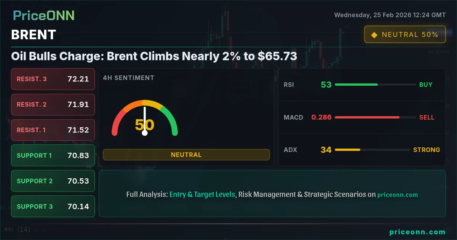Viewport: 457px width, 240px height.
Task: Click the NEUTRAL sentiment bar
Action: [x=186, y=155]
